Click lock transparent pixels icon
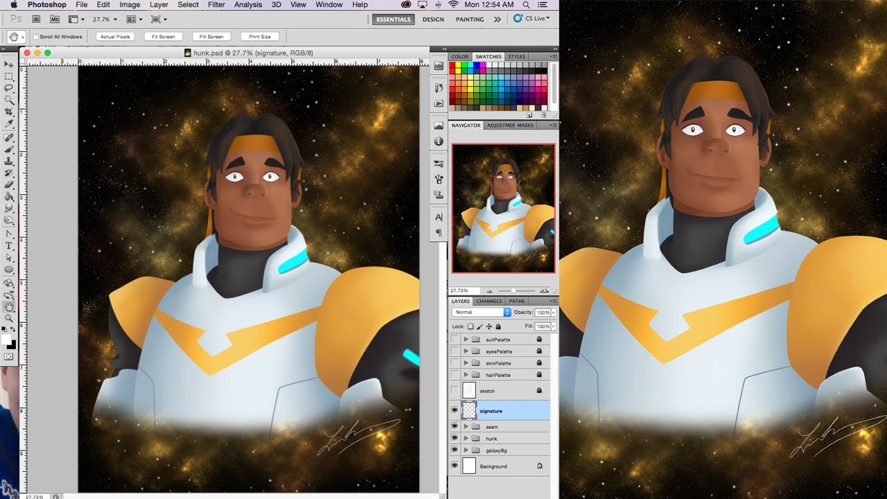 tap(471, 326)
